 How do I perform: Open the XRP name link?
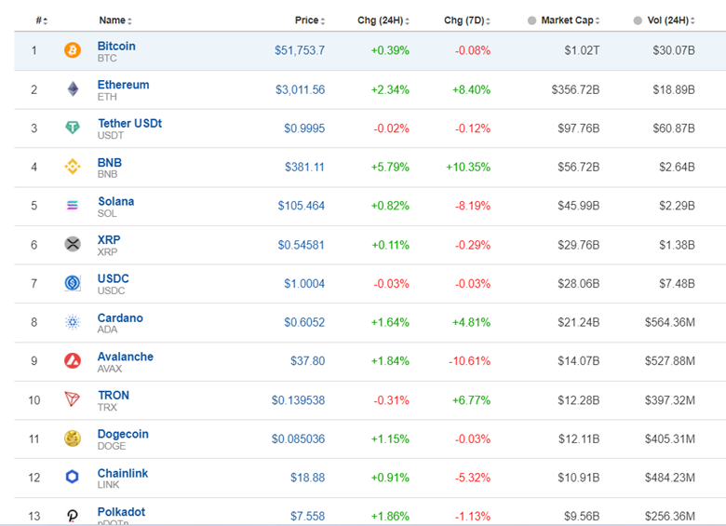109,240
